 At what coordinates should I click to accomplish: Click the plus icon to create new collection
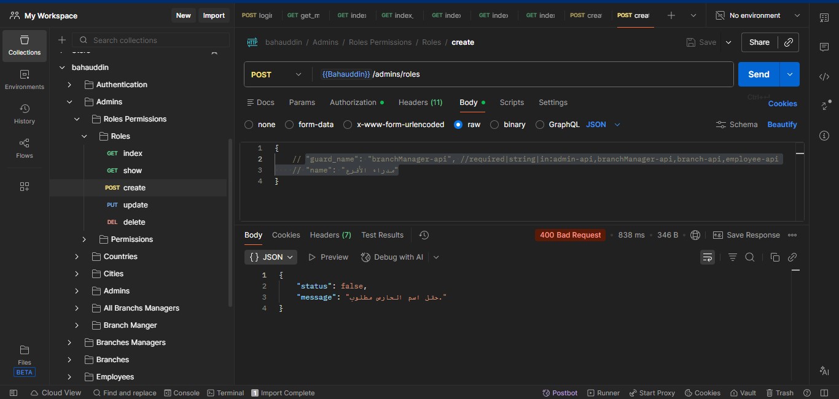(x=62, y=41)
